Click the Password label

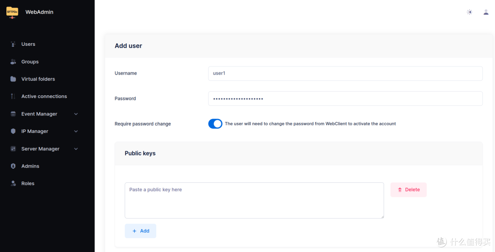coord(125,99)
